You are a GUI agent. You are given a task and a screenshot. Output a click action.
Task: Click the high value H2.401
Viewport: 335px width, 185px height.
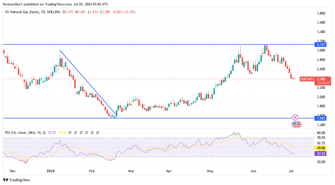pos(81,12)
